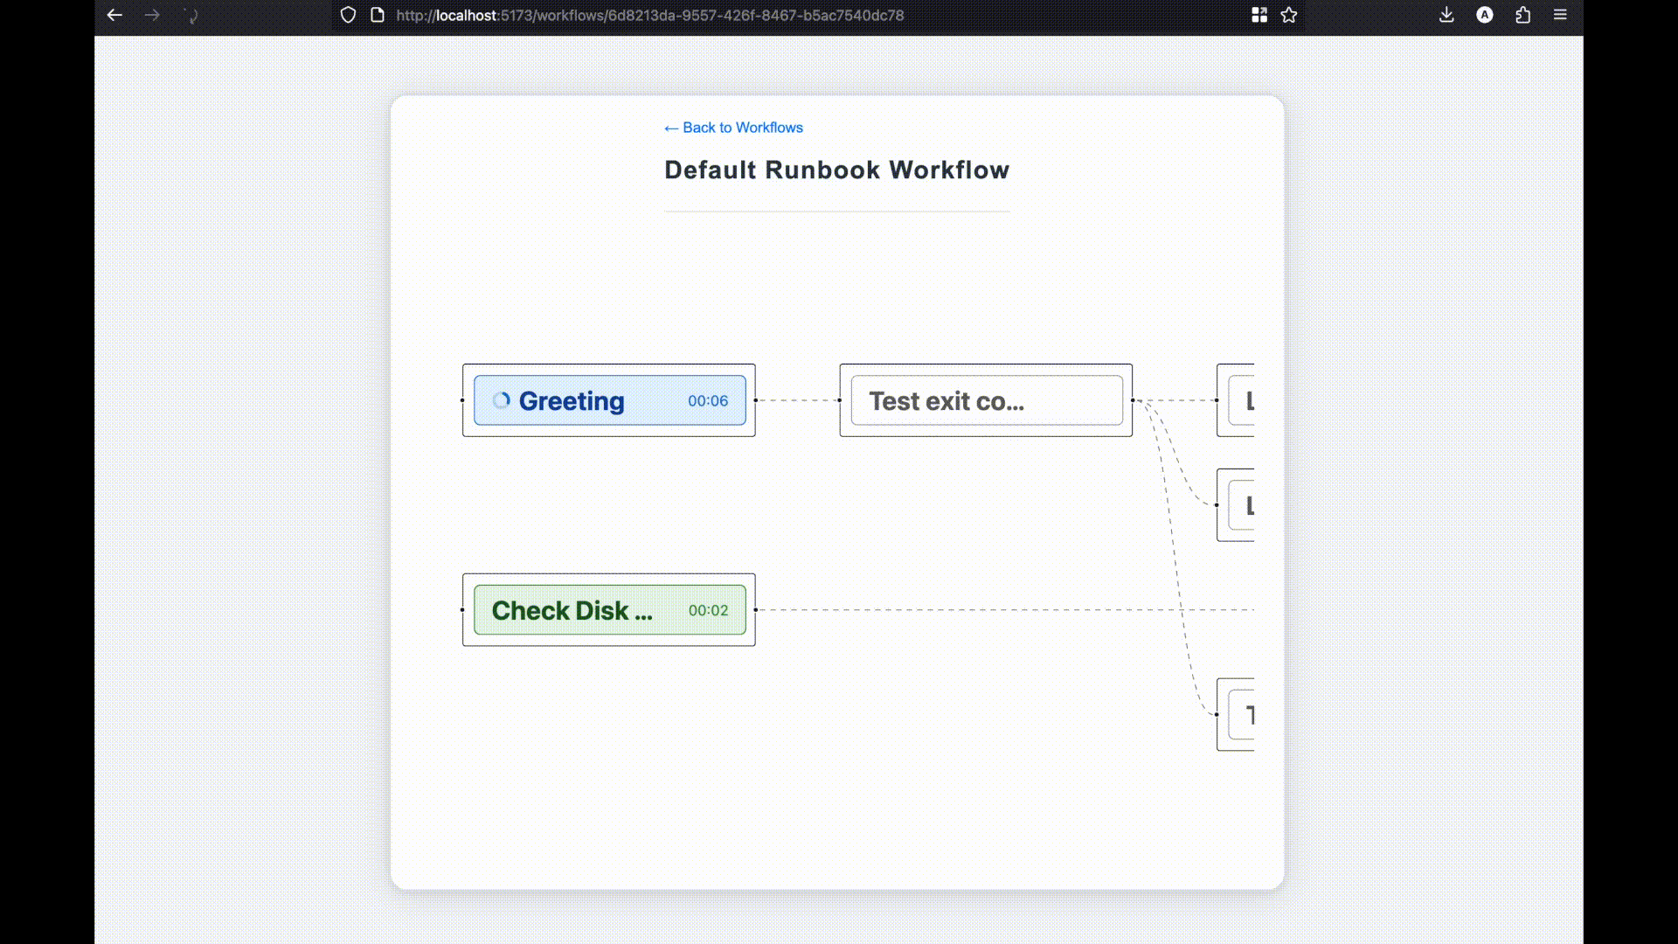Click the Greeting node output handle
Image resolution: width=1678 pixels, height=944 pixels.
coord(756,400)
